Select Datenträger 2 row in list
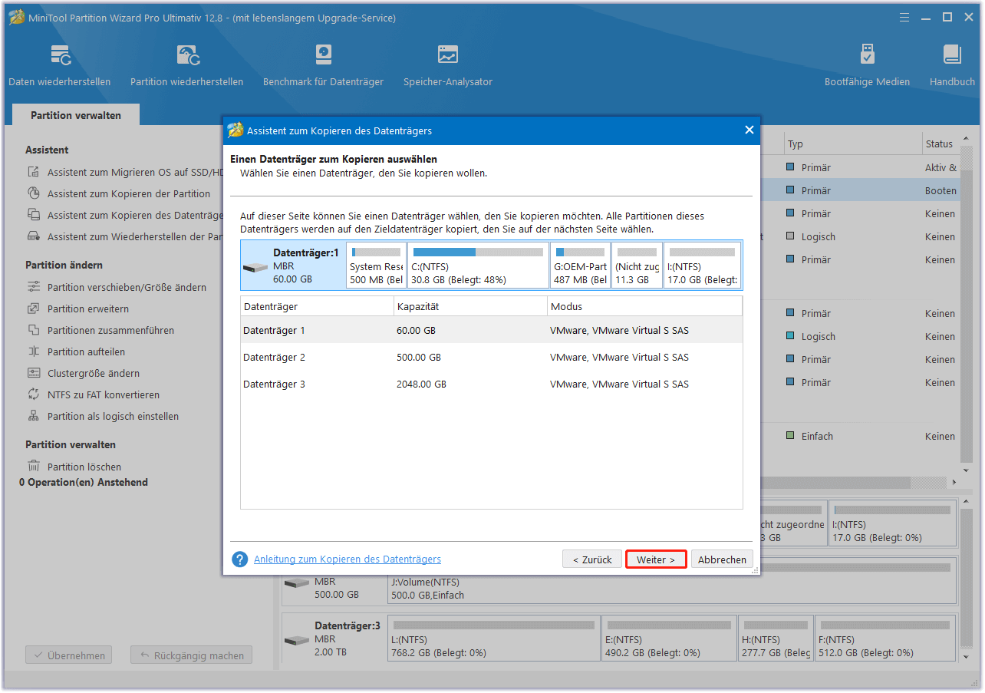 tap(491, 357)
